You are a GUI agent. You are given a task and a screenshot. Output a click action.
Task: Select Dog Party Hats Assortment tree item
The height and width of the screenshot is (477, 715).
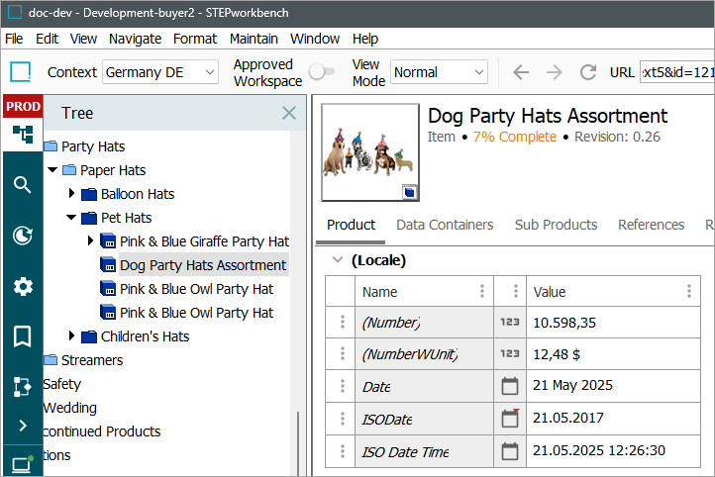coord(203,265)
